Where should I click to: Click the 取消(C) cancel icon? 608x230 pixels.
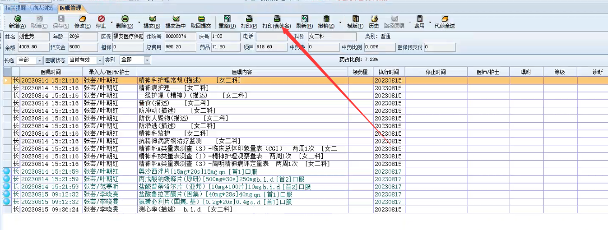point(39,19)
